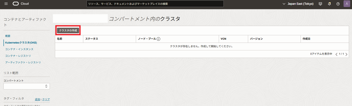Focus the resource search field

[155, 4]
